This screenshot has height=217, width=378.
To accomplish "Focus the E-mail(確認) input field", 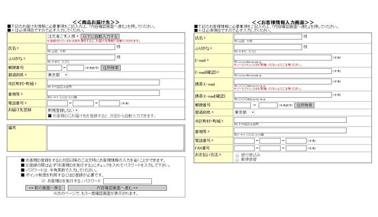I will [283, 71].
